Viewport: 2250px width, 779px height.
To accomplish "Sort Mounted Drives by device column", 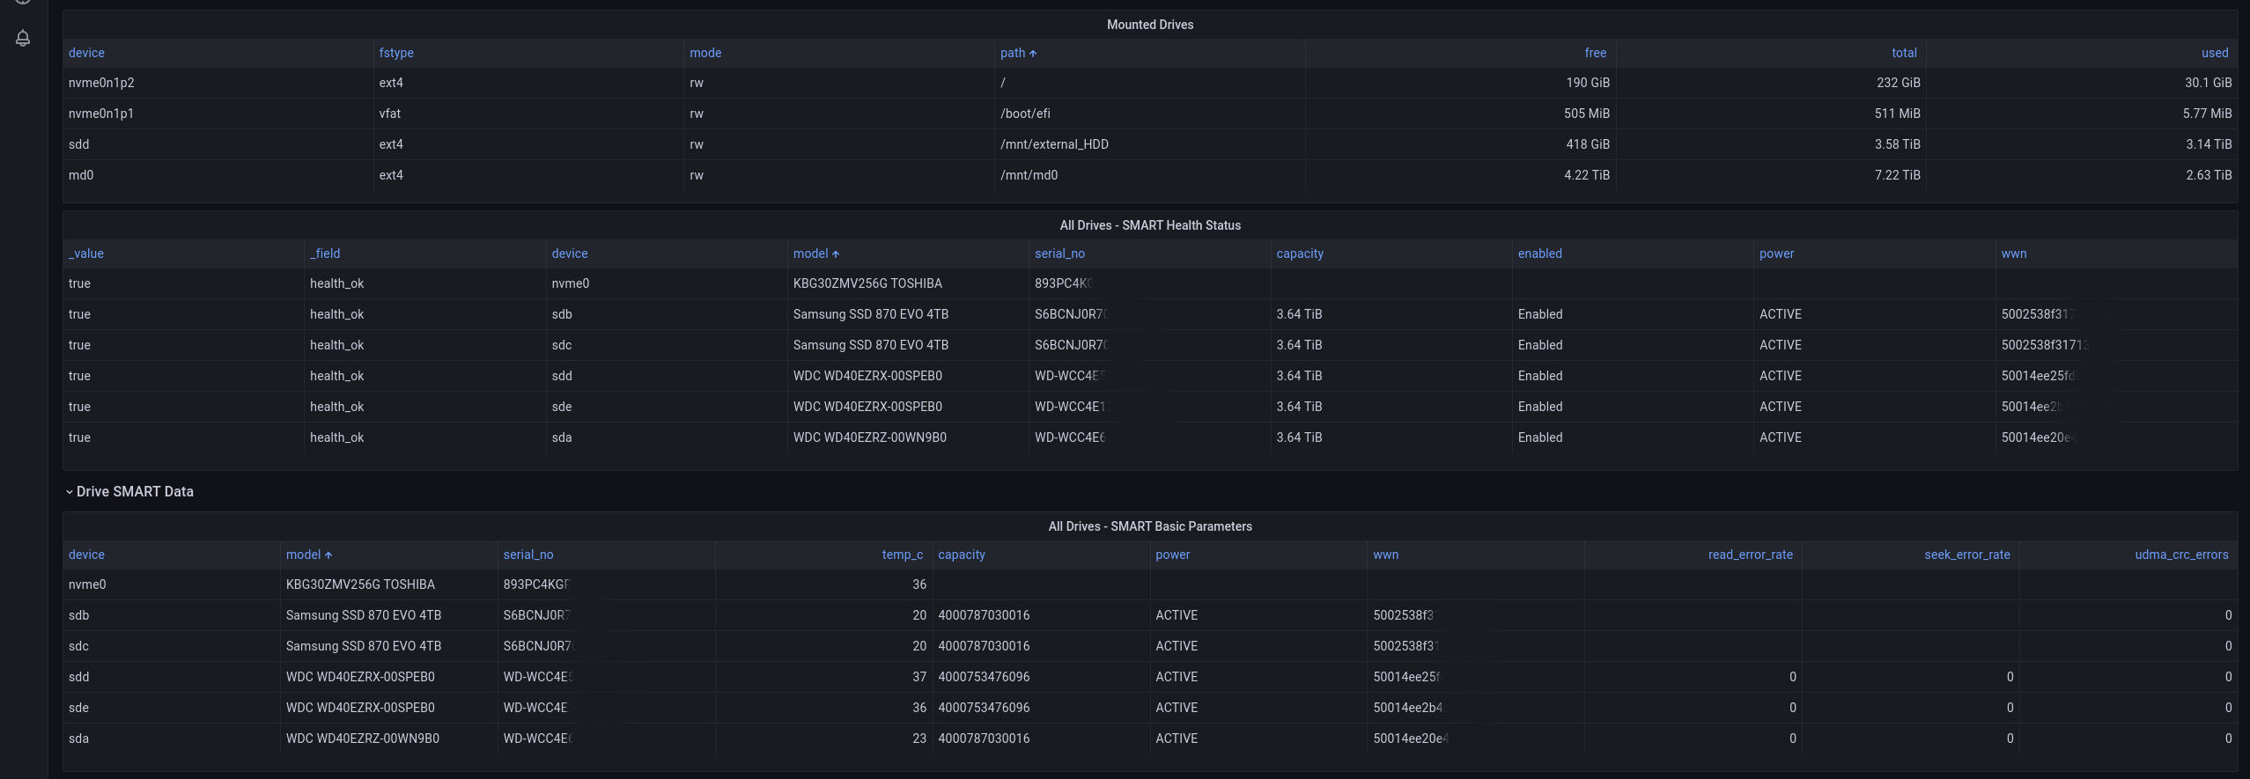I will tap(86, 53).
